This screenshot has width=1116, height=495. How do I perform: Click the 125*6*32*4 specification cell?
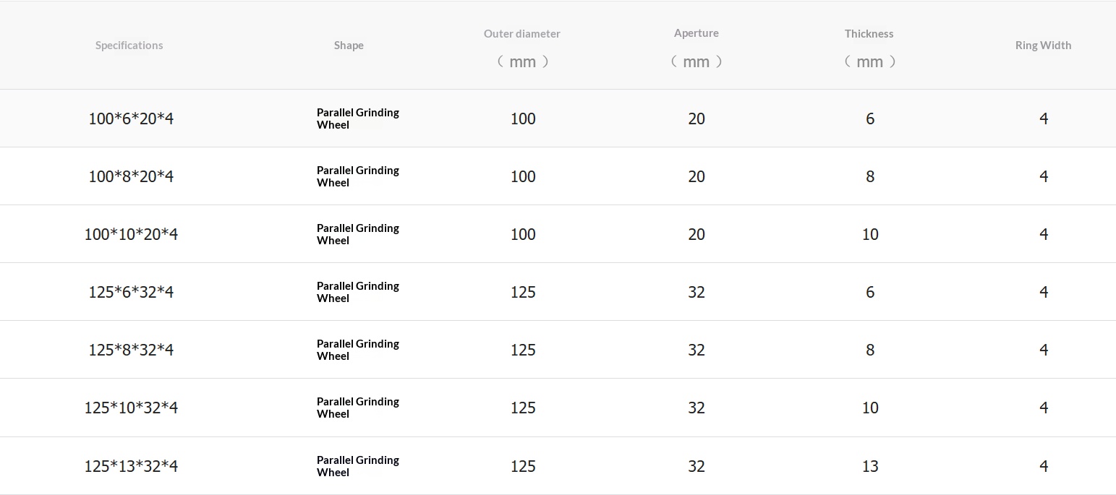pyautogui.click(x=131, y=292)
